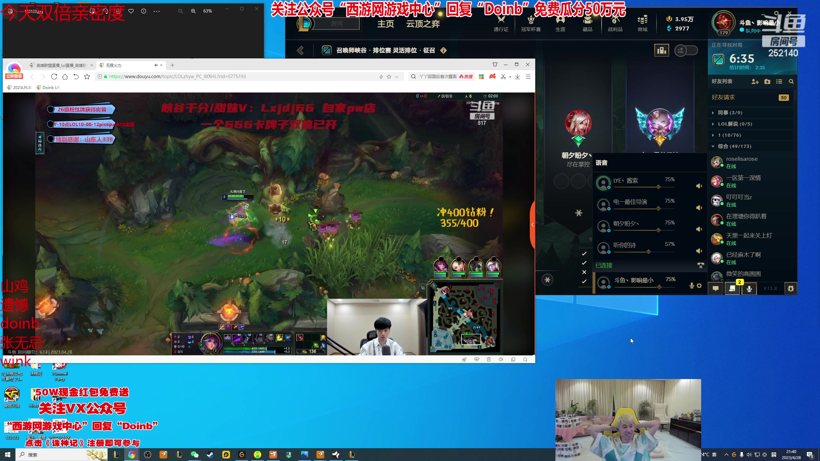
Task: Open the Doinb LPL bookmark
Action: point(48,88)
